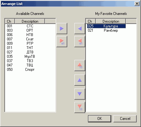The image size is (141, 127).
Task: Select channel 003 ОРТ
Action: click(x=25, y=30)
